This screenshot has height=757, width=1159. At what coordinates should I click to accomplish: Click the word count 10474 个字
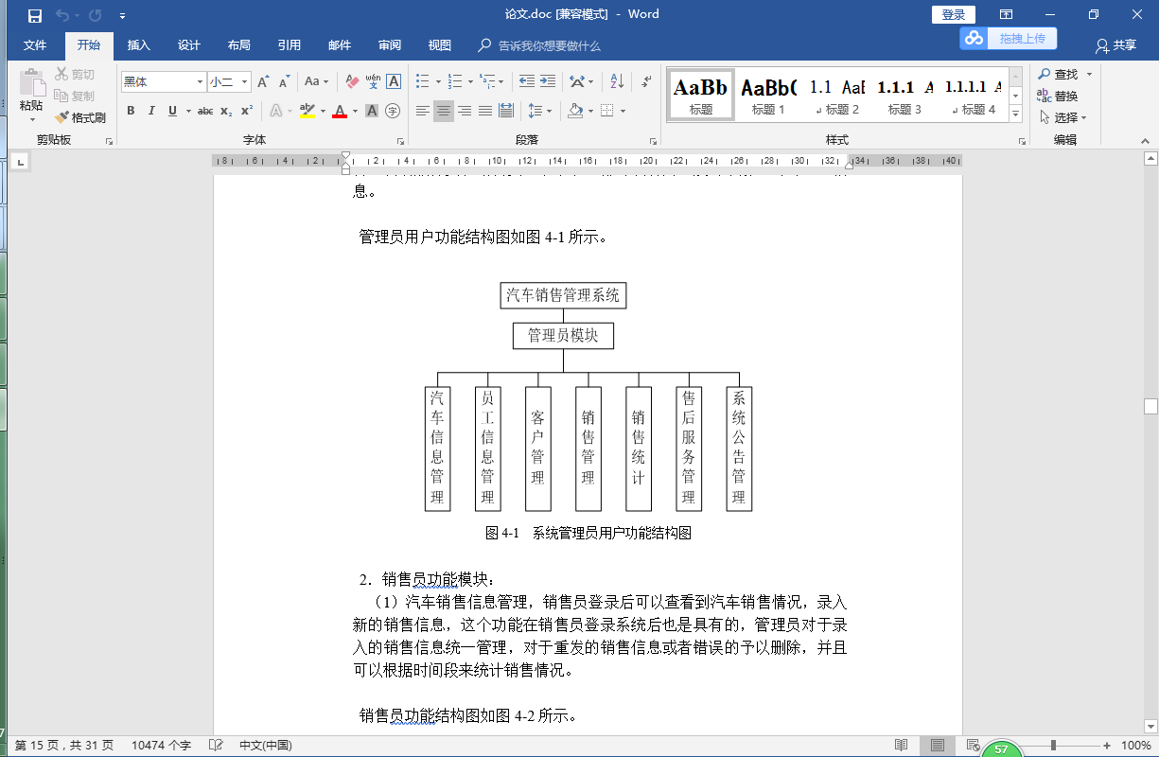pyautogui.click(x=161, y=746)
